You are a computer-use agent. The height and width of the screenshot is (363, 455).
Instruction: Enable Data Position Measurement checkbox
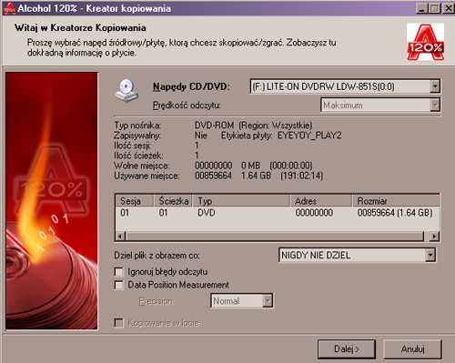click(x=119, y=285)
